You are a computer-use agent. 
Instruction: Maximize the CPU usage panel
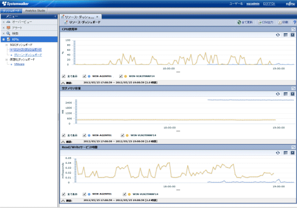click(293, 29)
